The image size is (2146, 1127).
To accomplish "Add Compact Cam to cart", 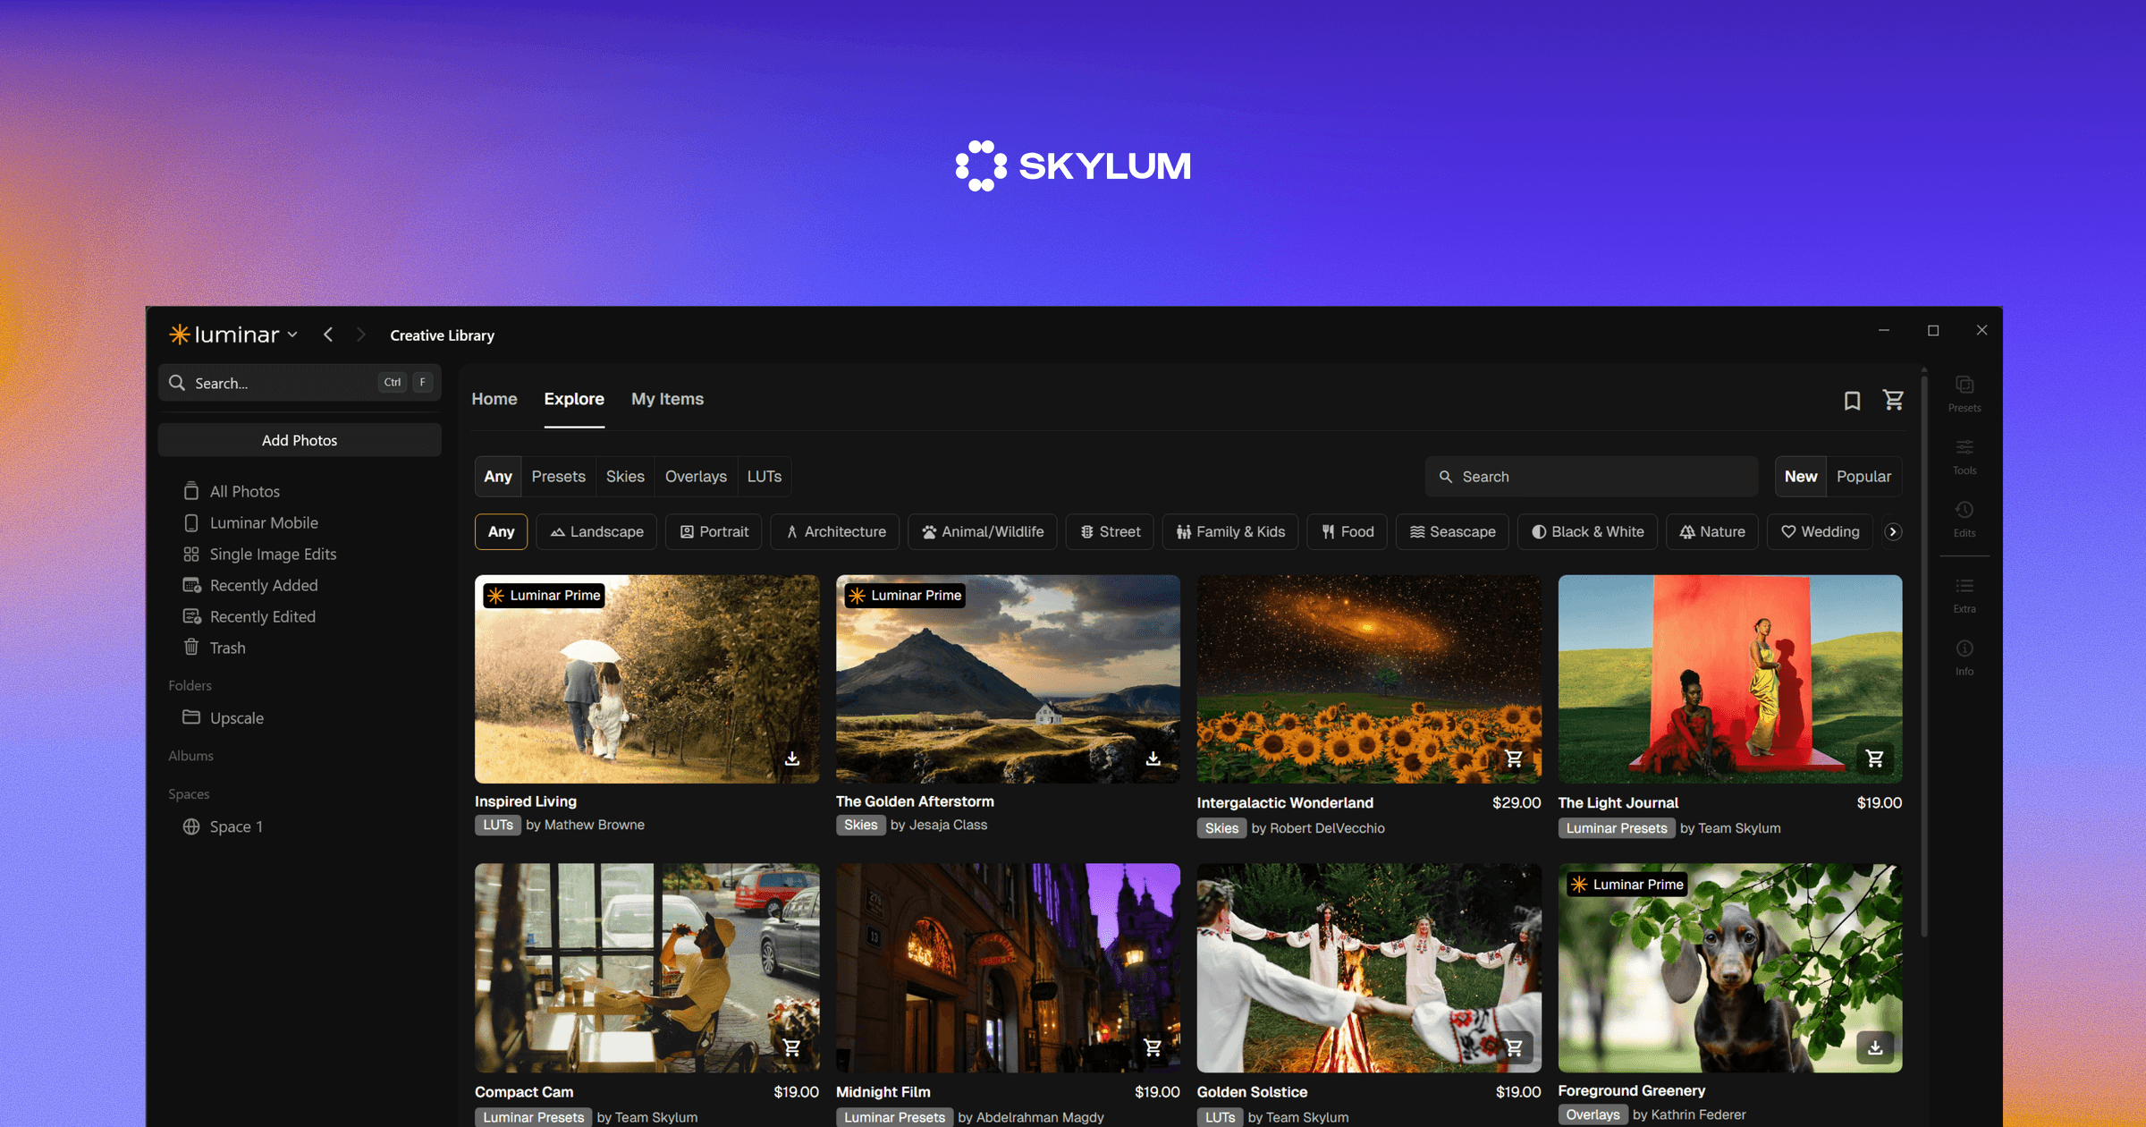I will (x=791, y=1047).
